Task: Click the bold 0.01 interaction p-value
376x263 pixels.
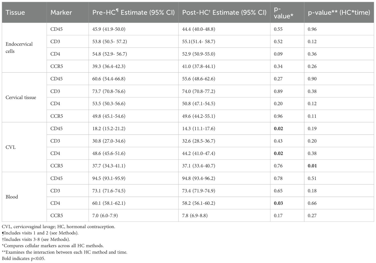Action: point(312,166)
